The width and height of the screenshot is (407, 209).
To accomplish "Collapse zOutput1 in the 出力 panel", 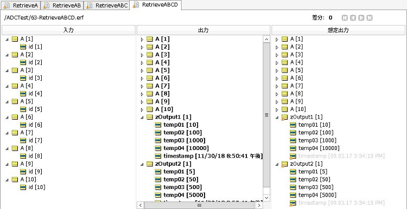I will 142,117.
